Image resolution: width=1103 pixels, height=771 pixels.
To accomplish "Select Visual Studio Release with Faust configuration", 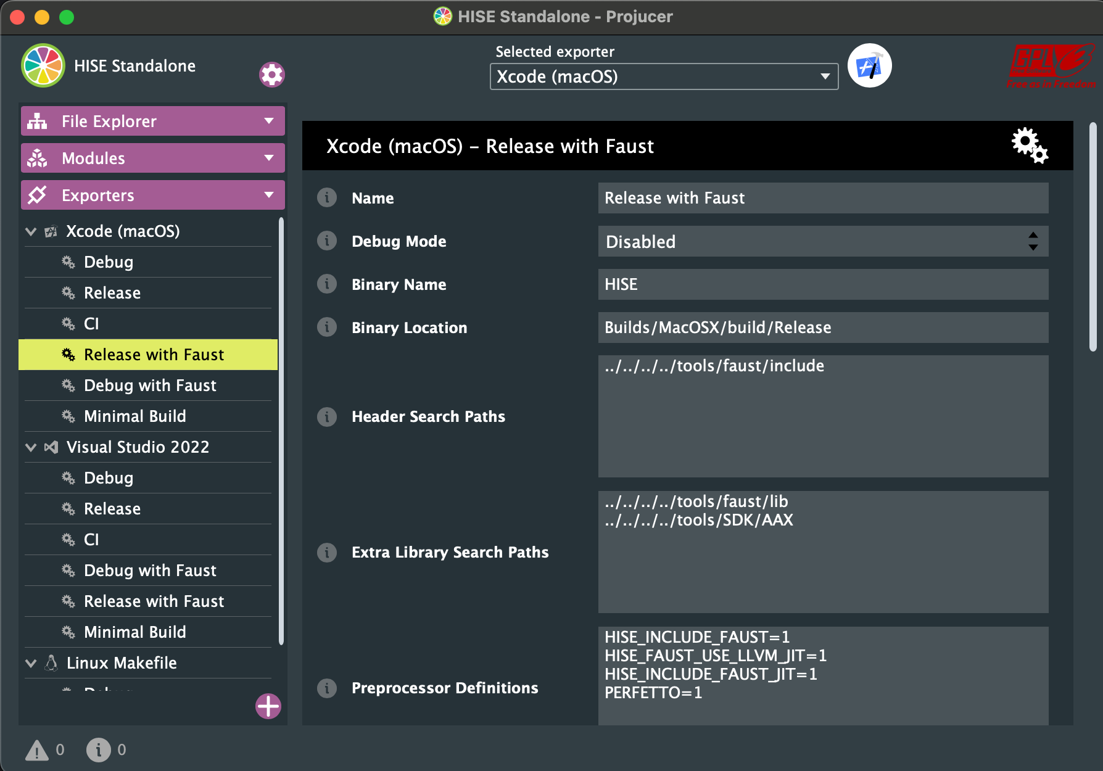I will tap(148, 601).
